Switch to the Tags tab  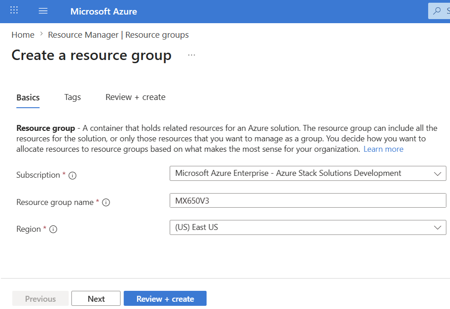[72, 97]
